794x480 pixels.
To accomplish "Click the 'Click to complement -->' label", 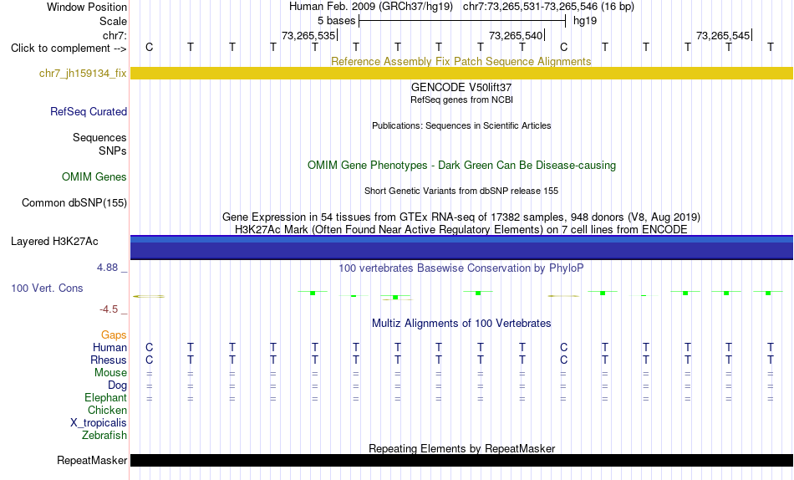I will point(69,49).
